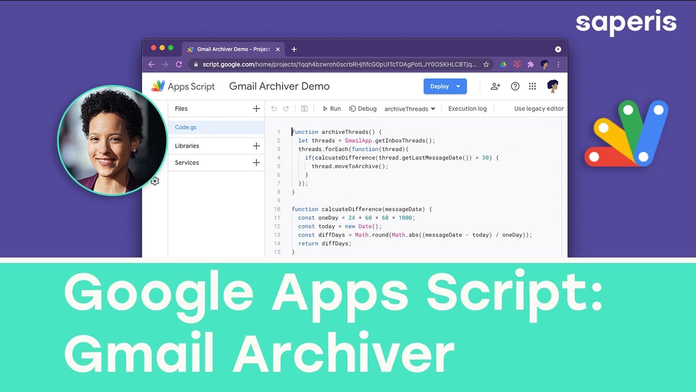
Task: Open a new browser tab
Action: pyautogui.click(x=294, y=49)
